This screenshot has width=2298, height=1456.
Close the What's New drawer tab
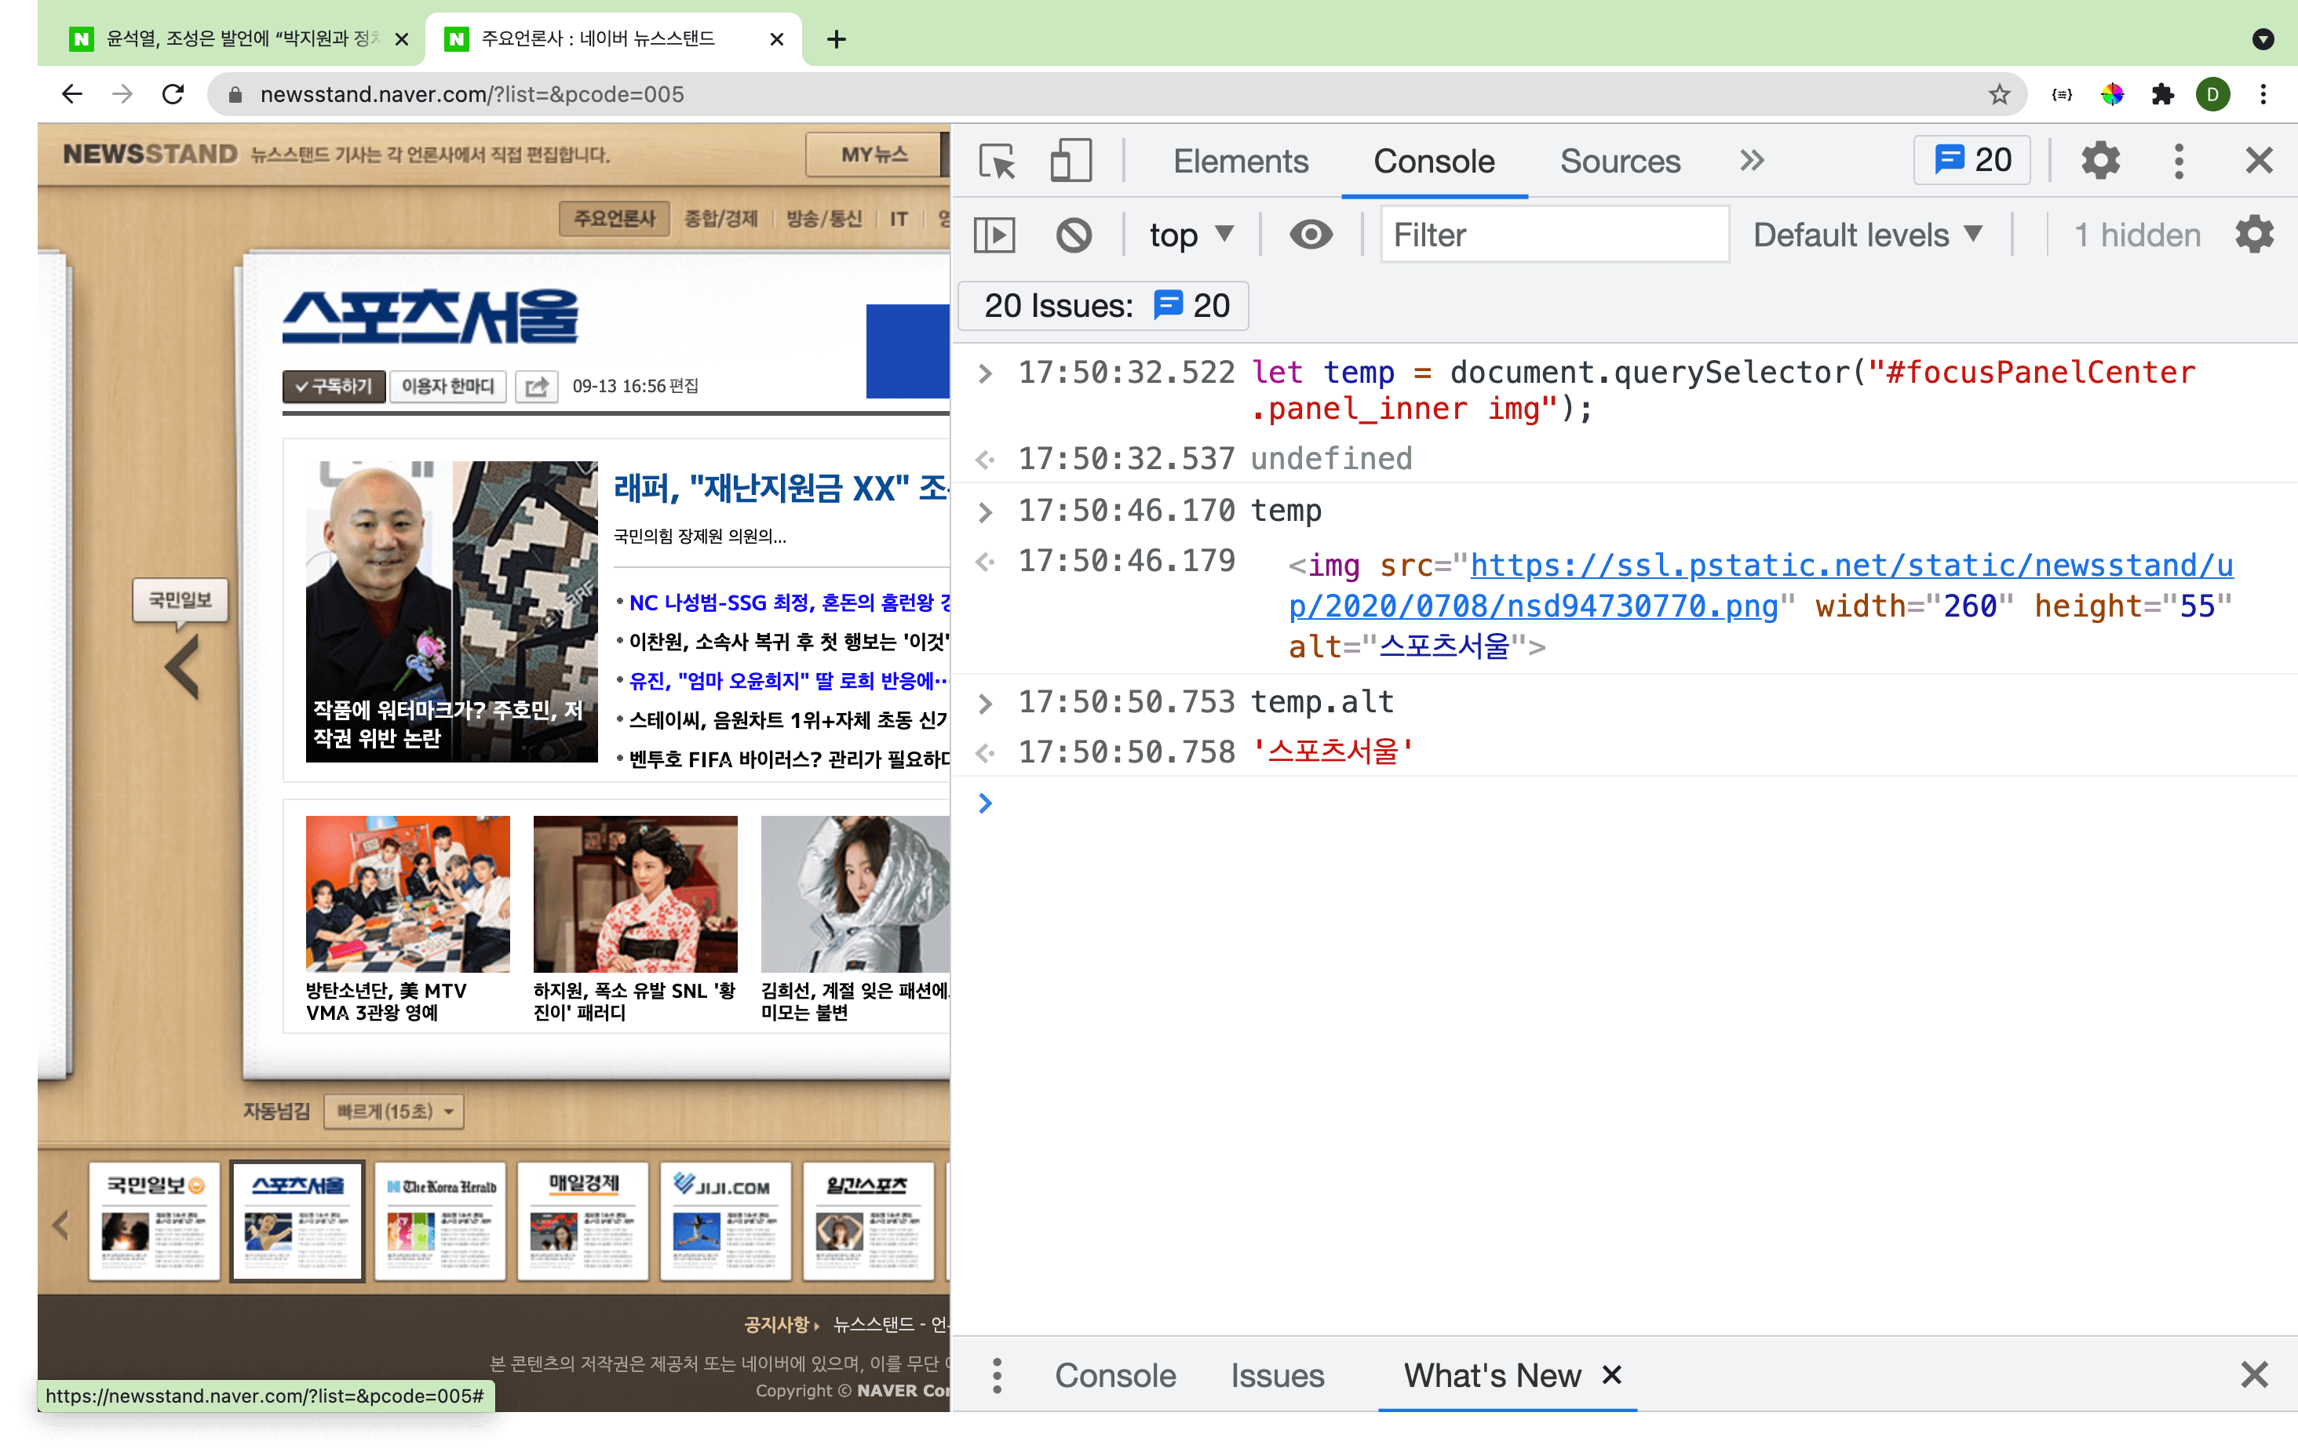coord(1611,1374)
